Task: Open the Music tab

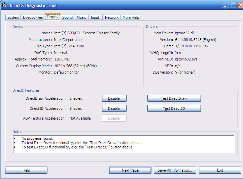Action: 81,17
